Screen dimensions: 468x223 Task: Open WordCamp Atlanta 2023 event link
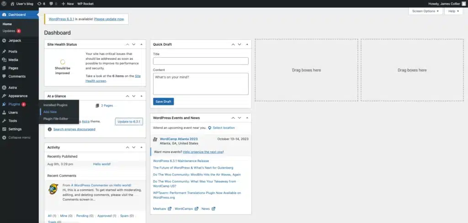click(179, 139)
